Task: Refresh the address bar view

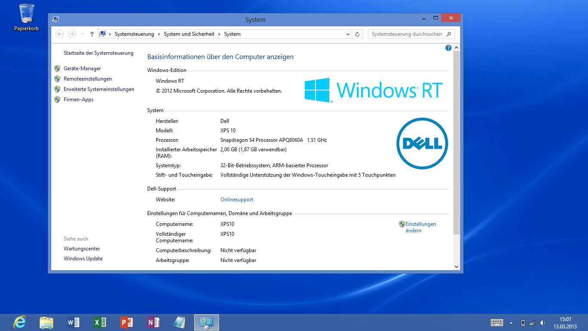Action: pos(357,34)
